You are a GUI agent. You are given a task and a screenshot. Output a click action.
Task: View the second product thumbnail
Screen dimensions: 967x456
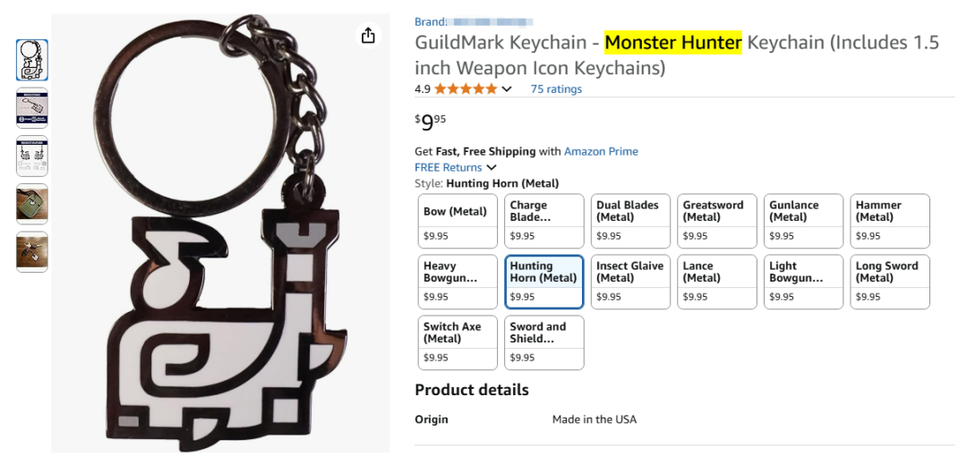coord(32,108)
